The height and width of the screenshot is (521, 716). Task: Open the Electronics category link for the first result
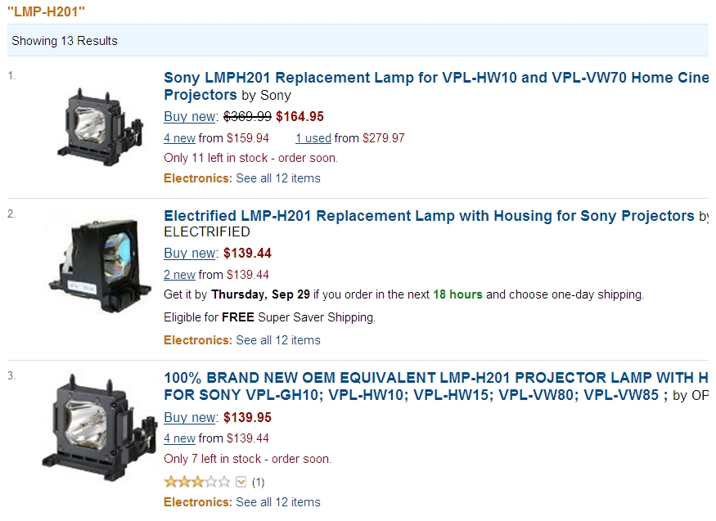[198, 178]
